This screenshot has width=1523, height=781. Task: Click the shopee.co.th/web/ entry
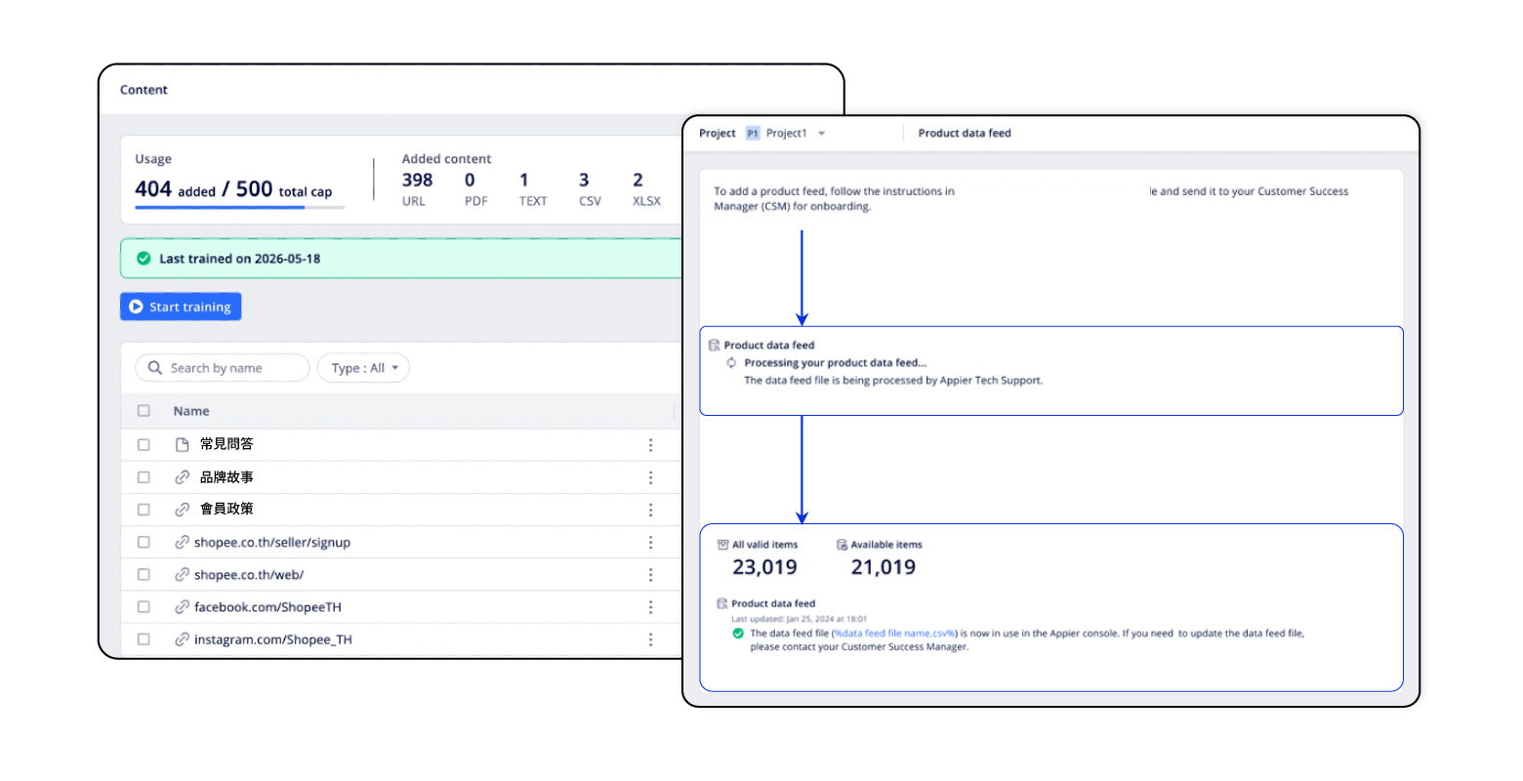(249, 575)
